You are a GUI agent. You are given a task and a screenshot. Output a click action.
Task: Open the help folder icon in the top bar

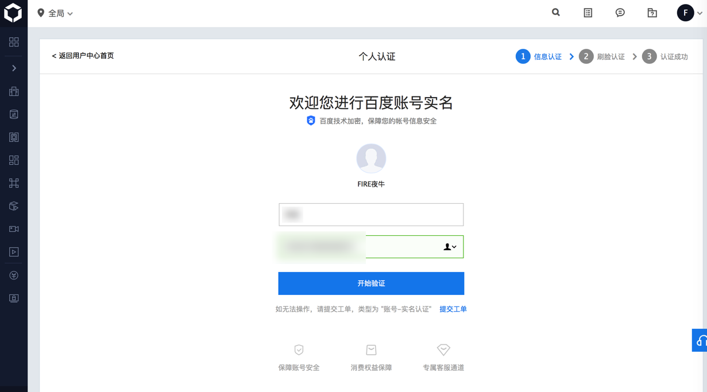[652, 13]
